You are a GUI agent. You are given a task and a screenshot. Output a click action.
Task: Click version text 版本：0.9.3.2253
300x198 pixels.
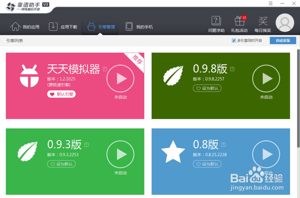[63, 155]
